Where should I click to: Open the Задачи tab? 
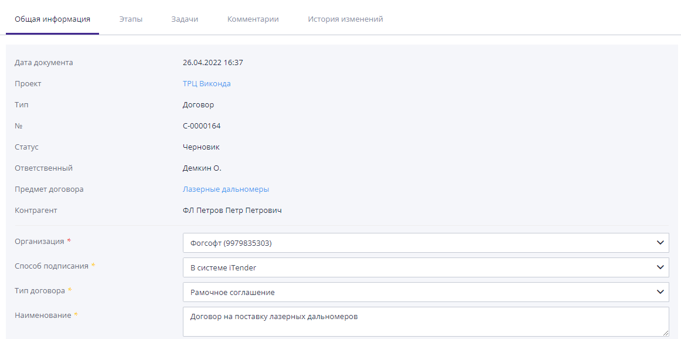(x=185, y=18)
